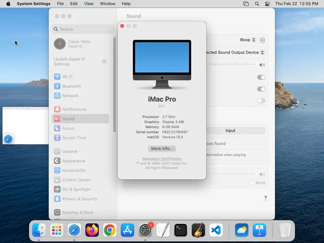
Task: Open App Store from the Dock
Action: pyautogui.click(x=128, y=230)
